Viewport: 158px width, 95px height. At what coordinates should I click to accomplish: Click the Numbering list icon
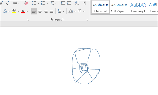[x=43, y=3]
